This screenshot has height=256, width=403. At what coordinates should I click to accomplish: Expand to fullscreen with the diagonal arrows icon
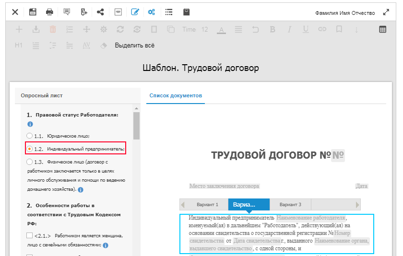(386, 12)
